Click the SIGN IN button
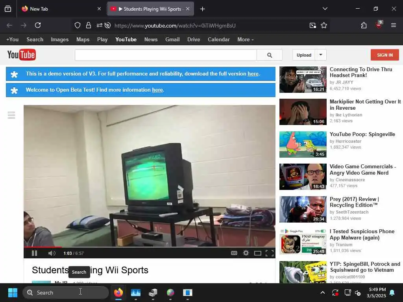403x302 pixels. tap(385, 55)
